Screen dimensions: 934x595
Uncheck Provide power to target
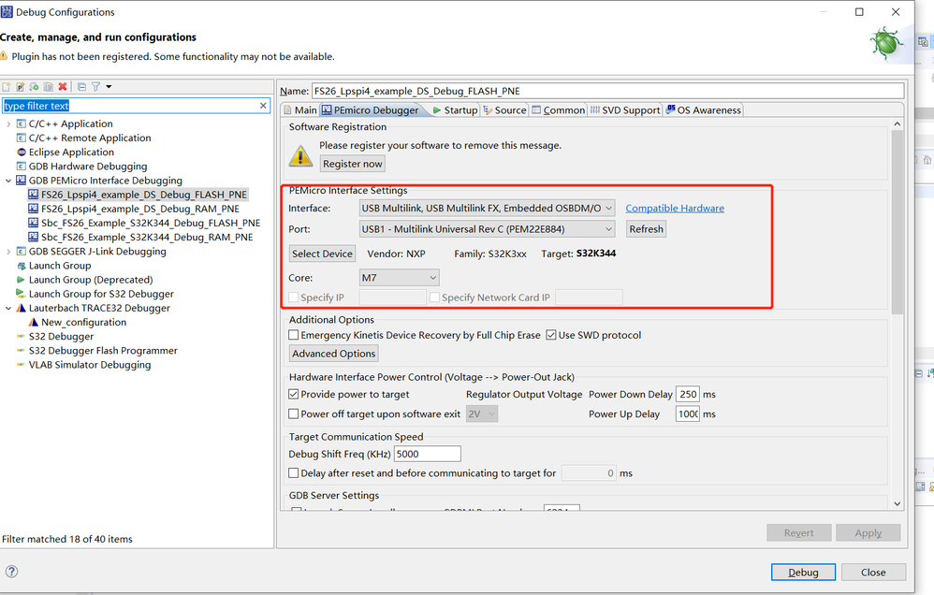coord(294,395)
